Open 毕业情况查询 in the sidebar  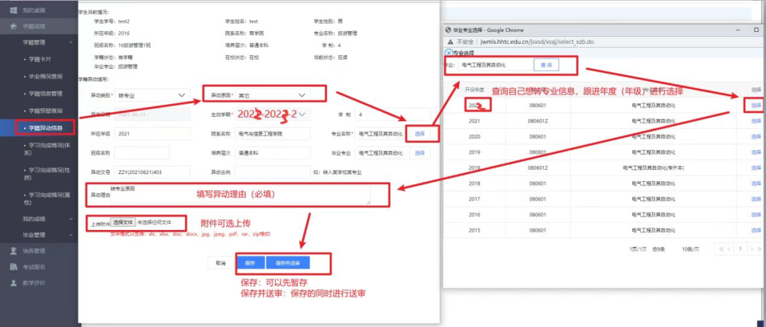click(x=45, y=76)
